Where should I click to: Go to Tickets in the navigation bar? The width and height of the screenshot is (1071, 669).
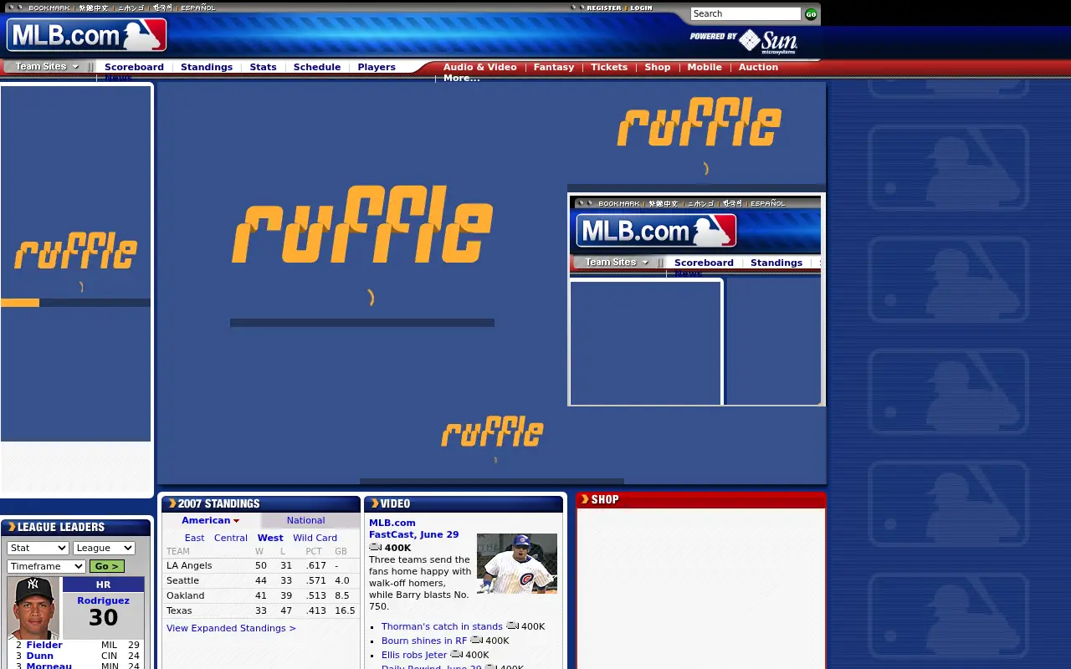(x=609, y=67)
